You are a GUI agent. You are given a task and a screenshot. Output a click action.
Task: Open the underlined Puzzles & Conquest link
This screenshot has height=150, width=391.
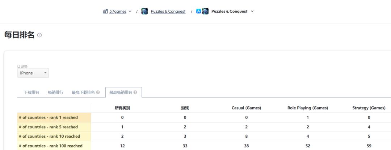pyautogui.click(x=168, y=11)
